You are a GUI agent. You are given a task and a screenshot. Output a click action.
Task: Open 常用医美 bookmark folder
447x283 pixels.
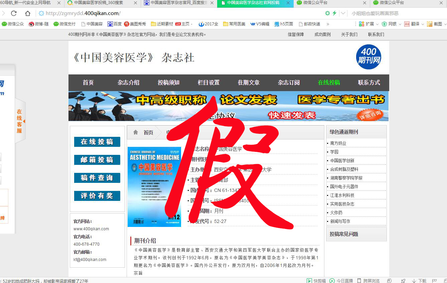click(234, 24)
